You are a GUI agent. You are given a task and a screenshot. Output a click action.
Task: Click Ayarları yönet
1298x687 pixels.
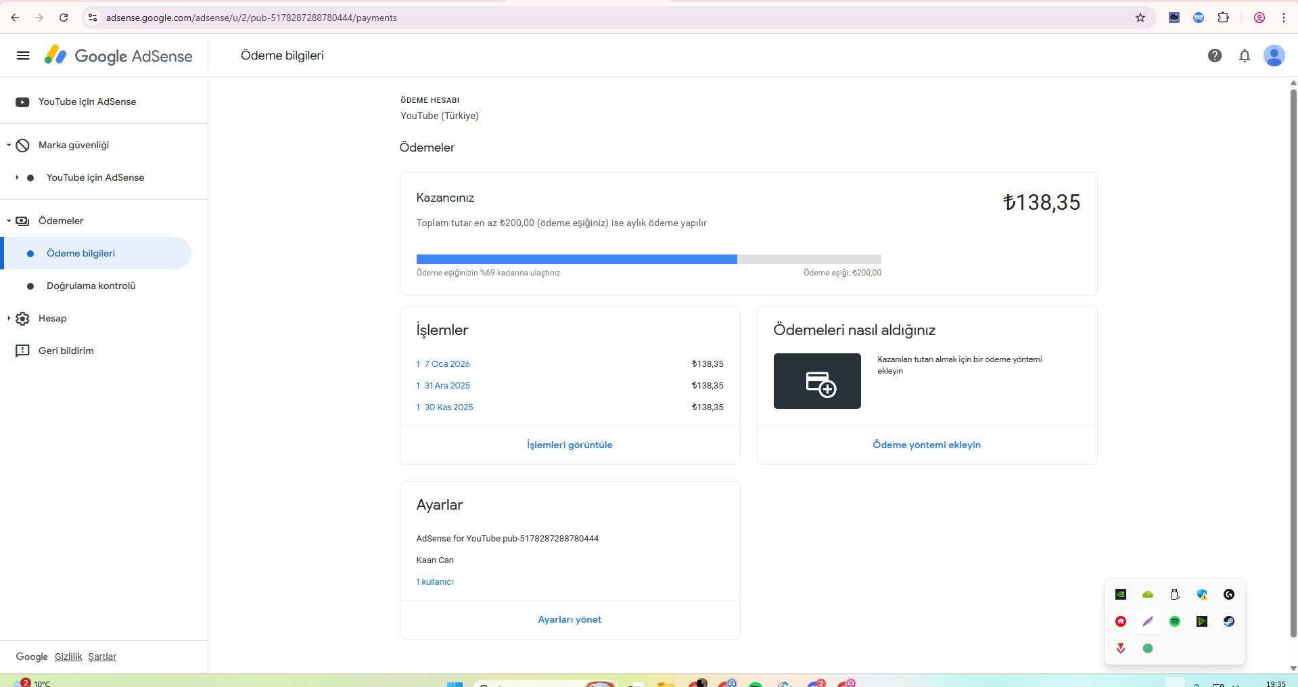click(570, 619)
